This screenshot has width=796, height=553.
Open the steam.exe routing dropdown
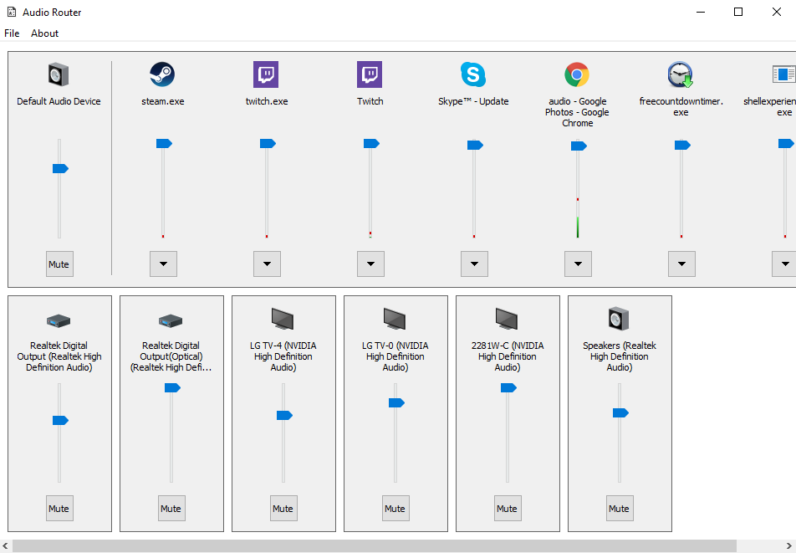164,264
